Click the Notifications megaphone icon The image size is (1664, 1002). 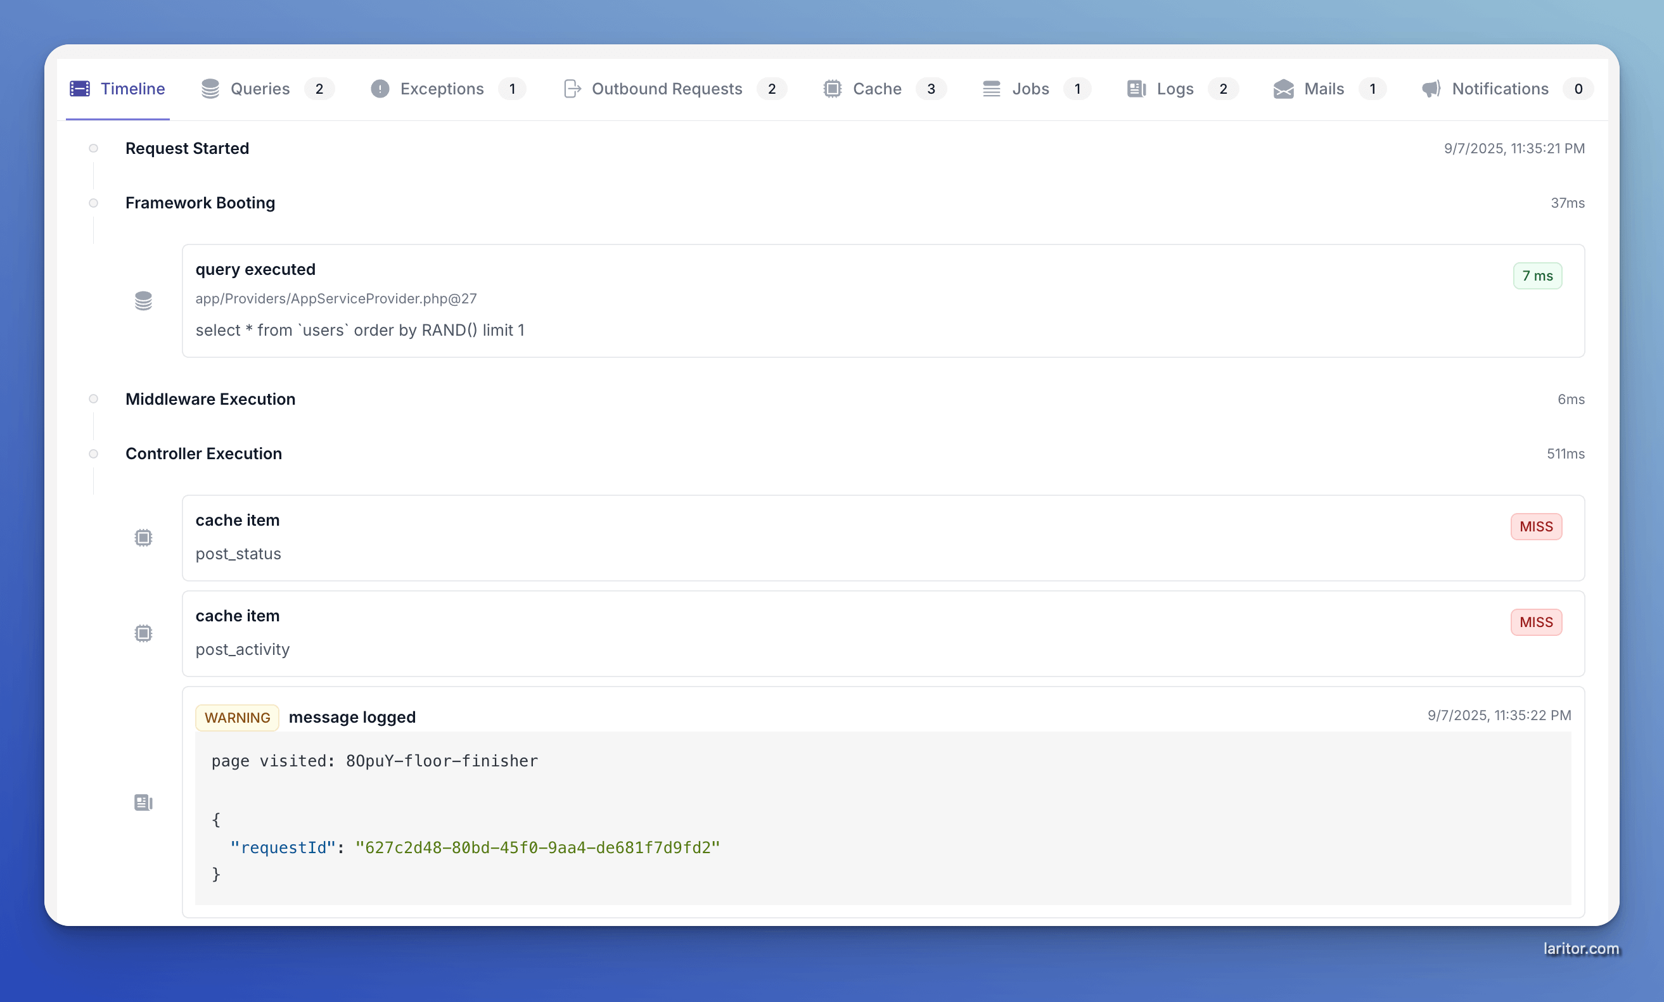[1430, 89]
